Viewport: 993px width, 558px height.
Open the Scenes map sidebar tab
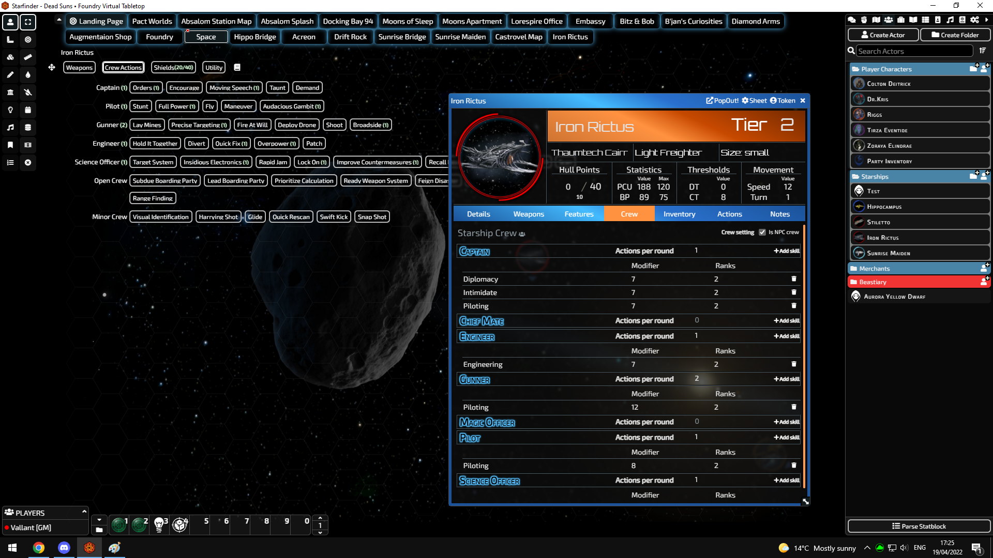click(876, 20)
